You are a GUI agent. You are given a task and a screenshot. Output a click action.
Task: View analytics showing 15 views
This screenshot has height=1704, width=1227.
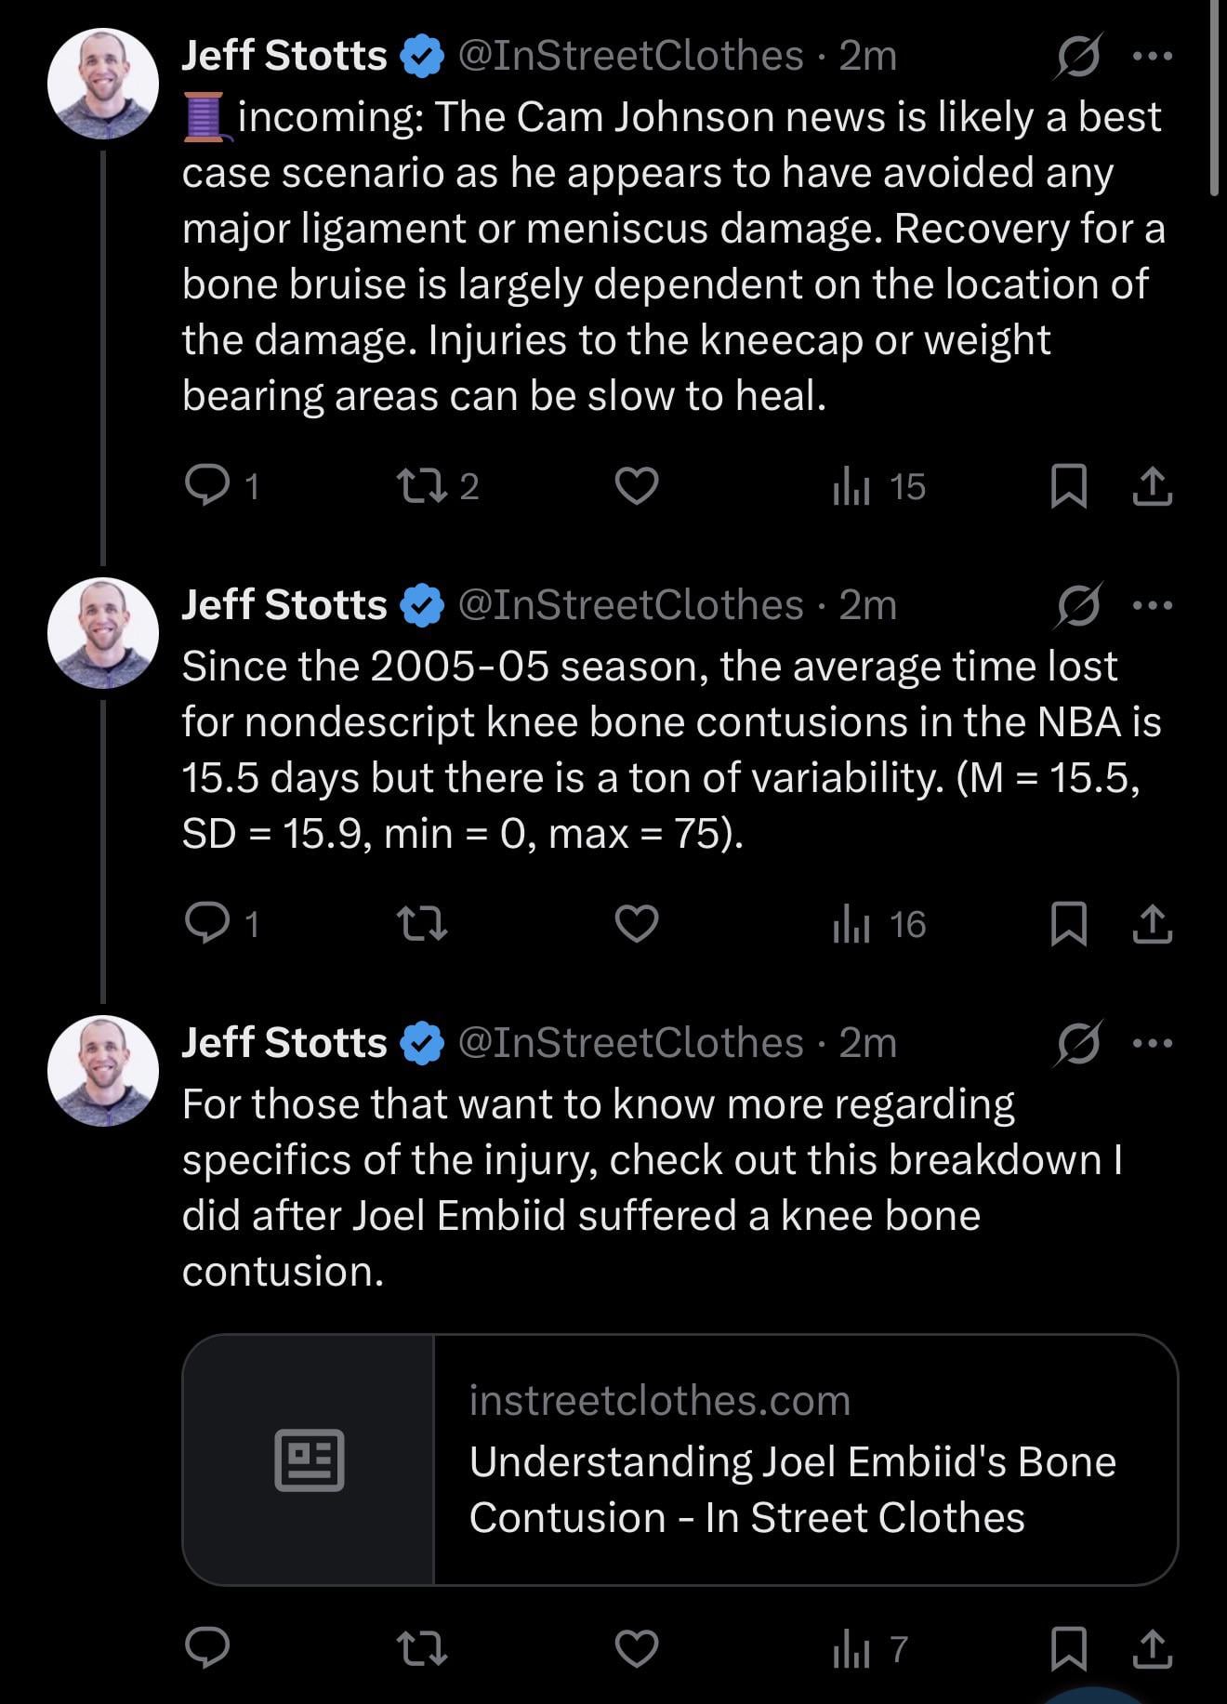[x=878, y=486]
